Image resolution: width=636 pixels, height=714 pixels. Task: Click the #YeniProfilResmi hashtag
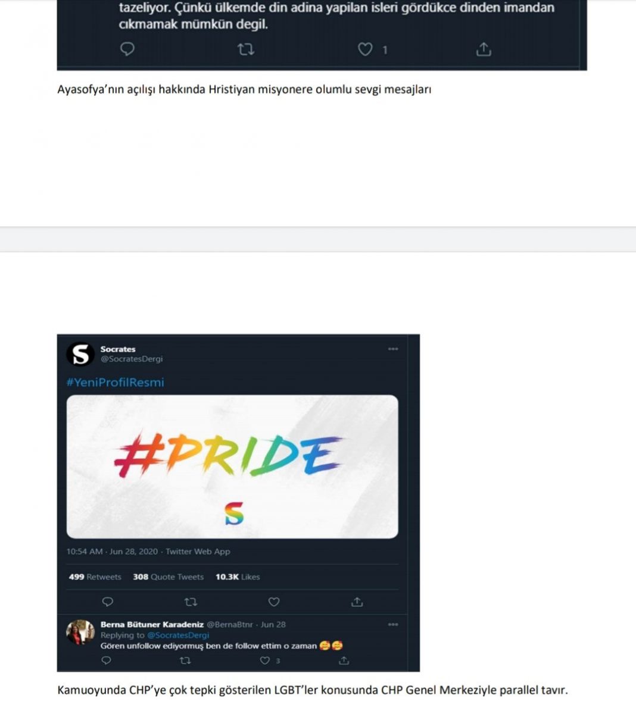coord(115,383)
